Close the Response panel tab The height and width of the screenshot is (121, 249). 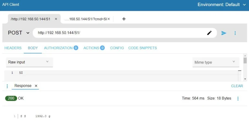coord(36,86)
